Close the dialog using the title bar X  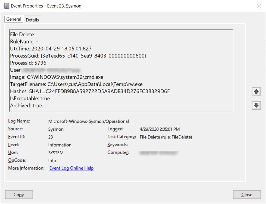[259, 6]
